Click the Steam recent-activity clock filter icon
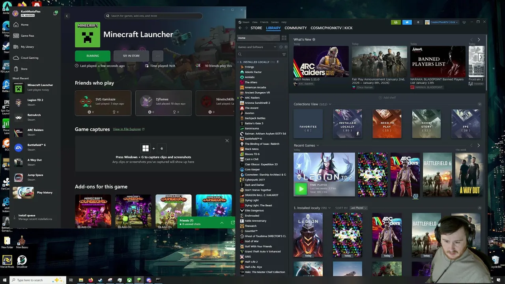Screen dimensions: 505x284 (281, 47)
